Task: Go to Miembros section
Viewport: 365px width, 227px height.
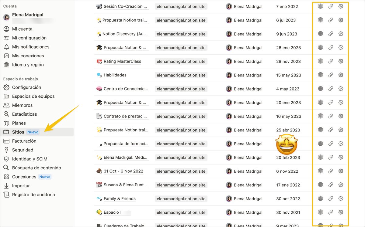Action: [x=22, y=105]
